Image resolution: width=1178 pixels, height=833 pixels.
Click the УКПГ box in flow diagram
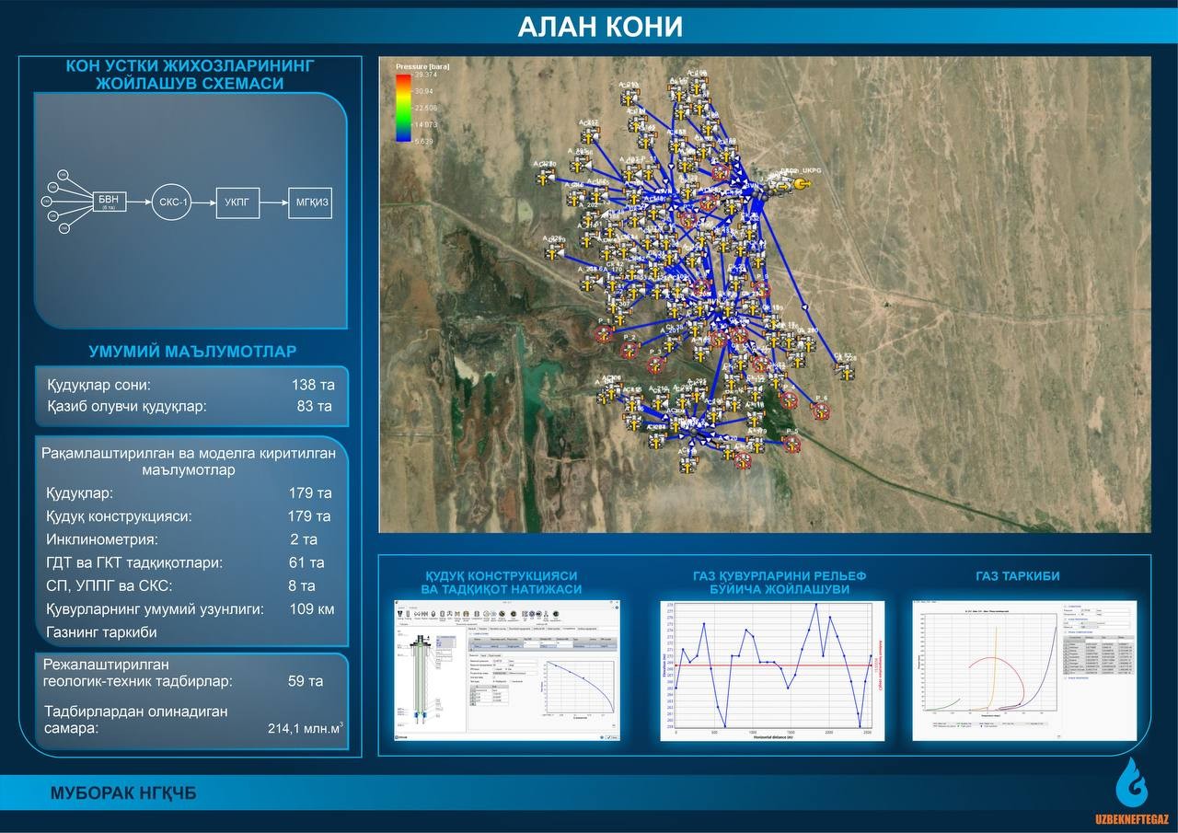[x=237, y=200]
